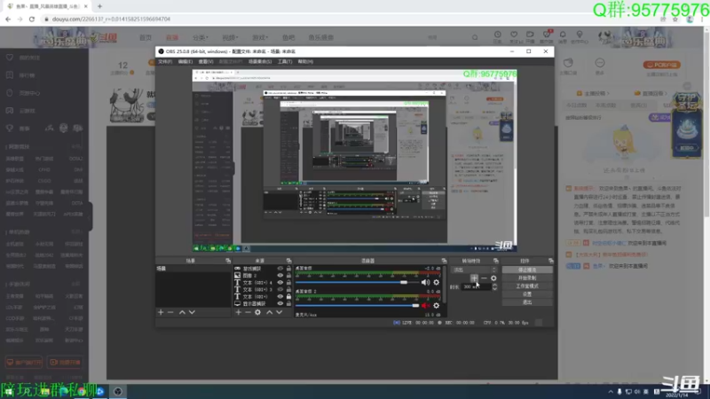Open the 场景集合(S) menu in OBS
The image size is (710, 399).
tap(260, 61)
